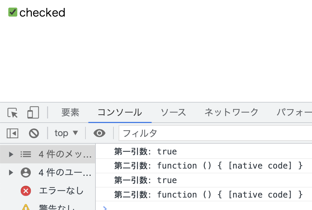Focus the フィルタ input field
Viewport: 312px width, 210px height.
214,133
